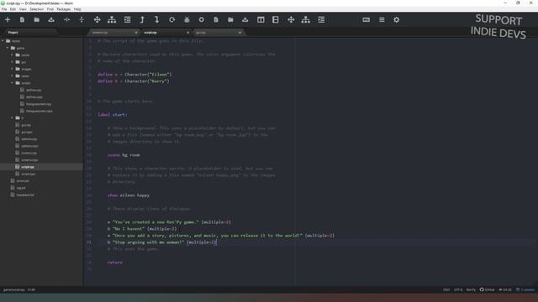Click the level-down arrow toolbar icon

(x=157, y=20)
